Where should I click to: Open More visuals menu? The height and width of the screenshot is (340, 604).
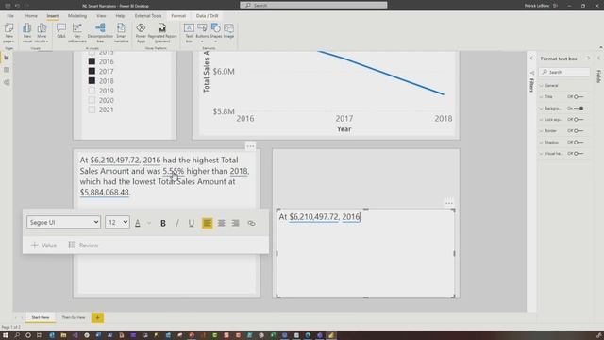(42, 33)
